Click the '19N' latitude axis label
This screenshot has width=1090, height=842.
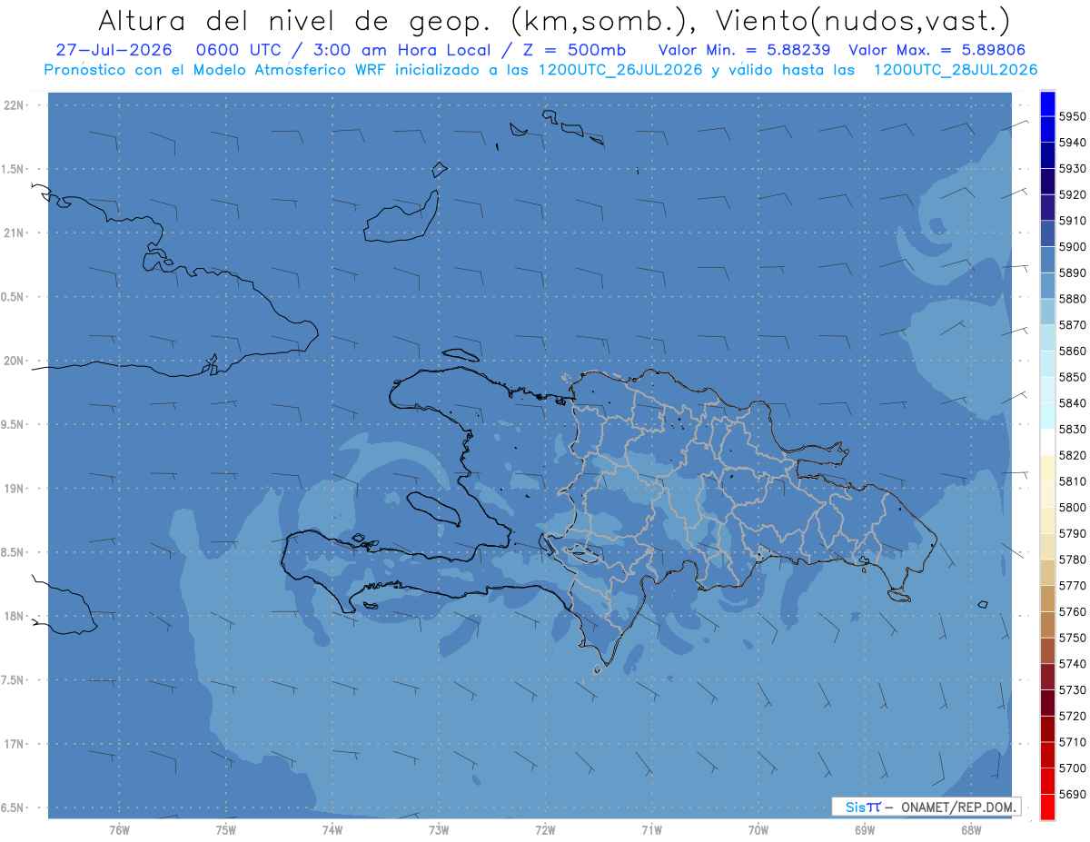click(x=14, y=489)
